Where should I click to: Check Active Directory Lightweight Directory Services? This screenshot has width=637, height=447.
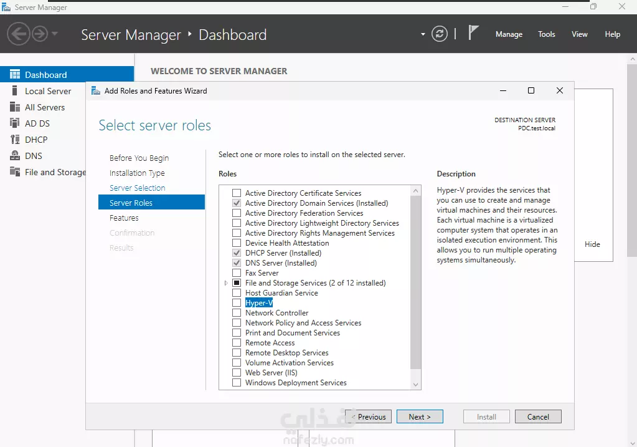coord(237,223)
